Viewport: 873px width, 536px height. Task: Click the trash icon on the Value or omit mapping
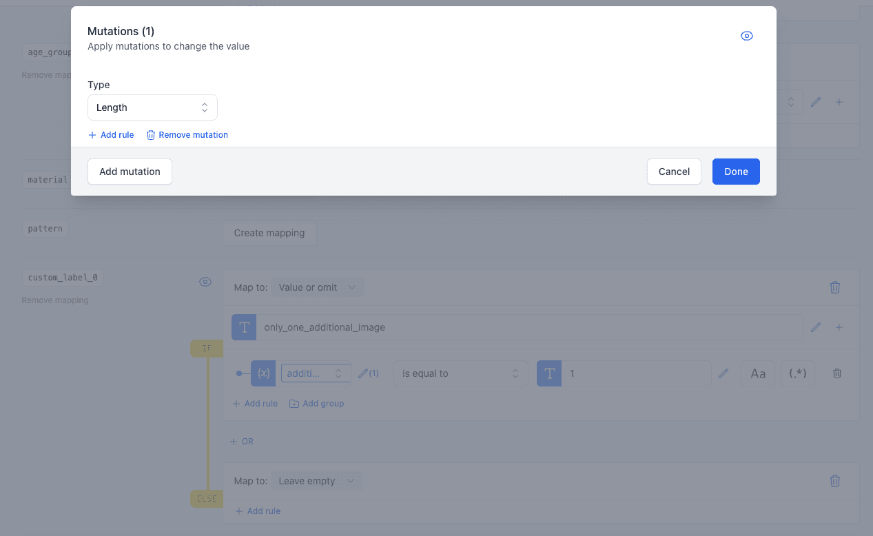[x=834, y=287]
